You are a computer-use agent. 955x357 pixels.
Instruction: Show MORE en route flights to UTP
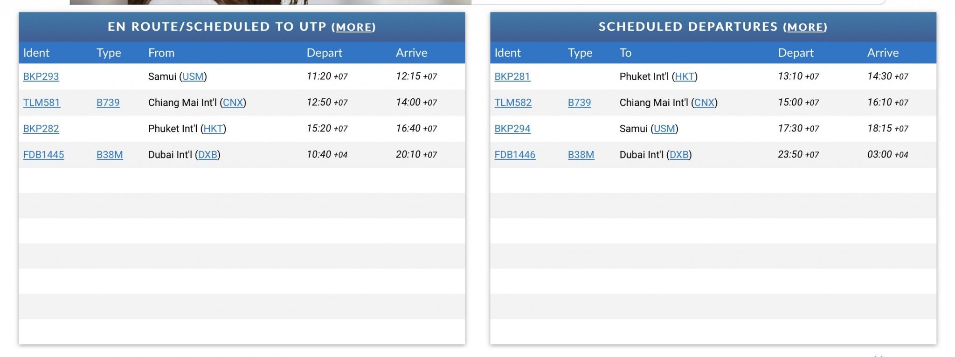click(x=353, y=27)
